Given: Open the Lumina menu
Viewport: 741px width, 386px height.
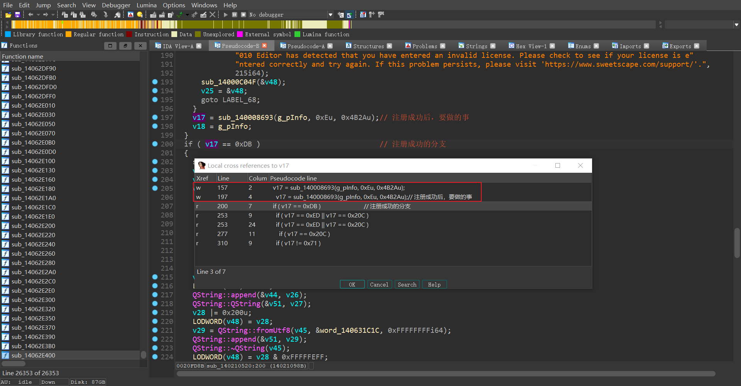Looking at the screenshot, I should coord(146,5).
